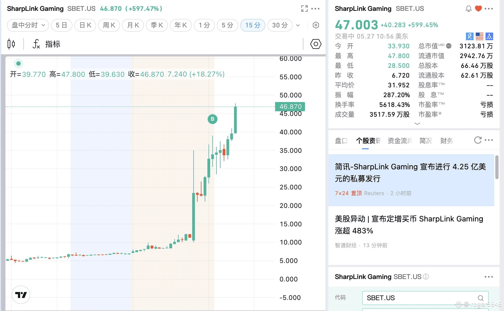Click the 46.870 current price label
This screenshot has height=311, width=504.
pyautogui.click(x=290, y=107)
